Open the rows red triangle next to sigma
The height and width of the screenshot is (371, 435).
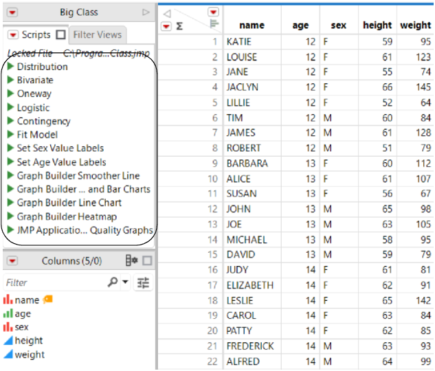[x=166, y=26]
